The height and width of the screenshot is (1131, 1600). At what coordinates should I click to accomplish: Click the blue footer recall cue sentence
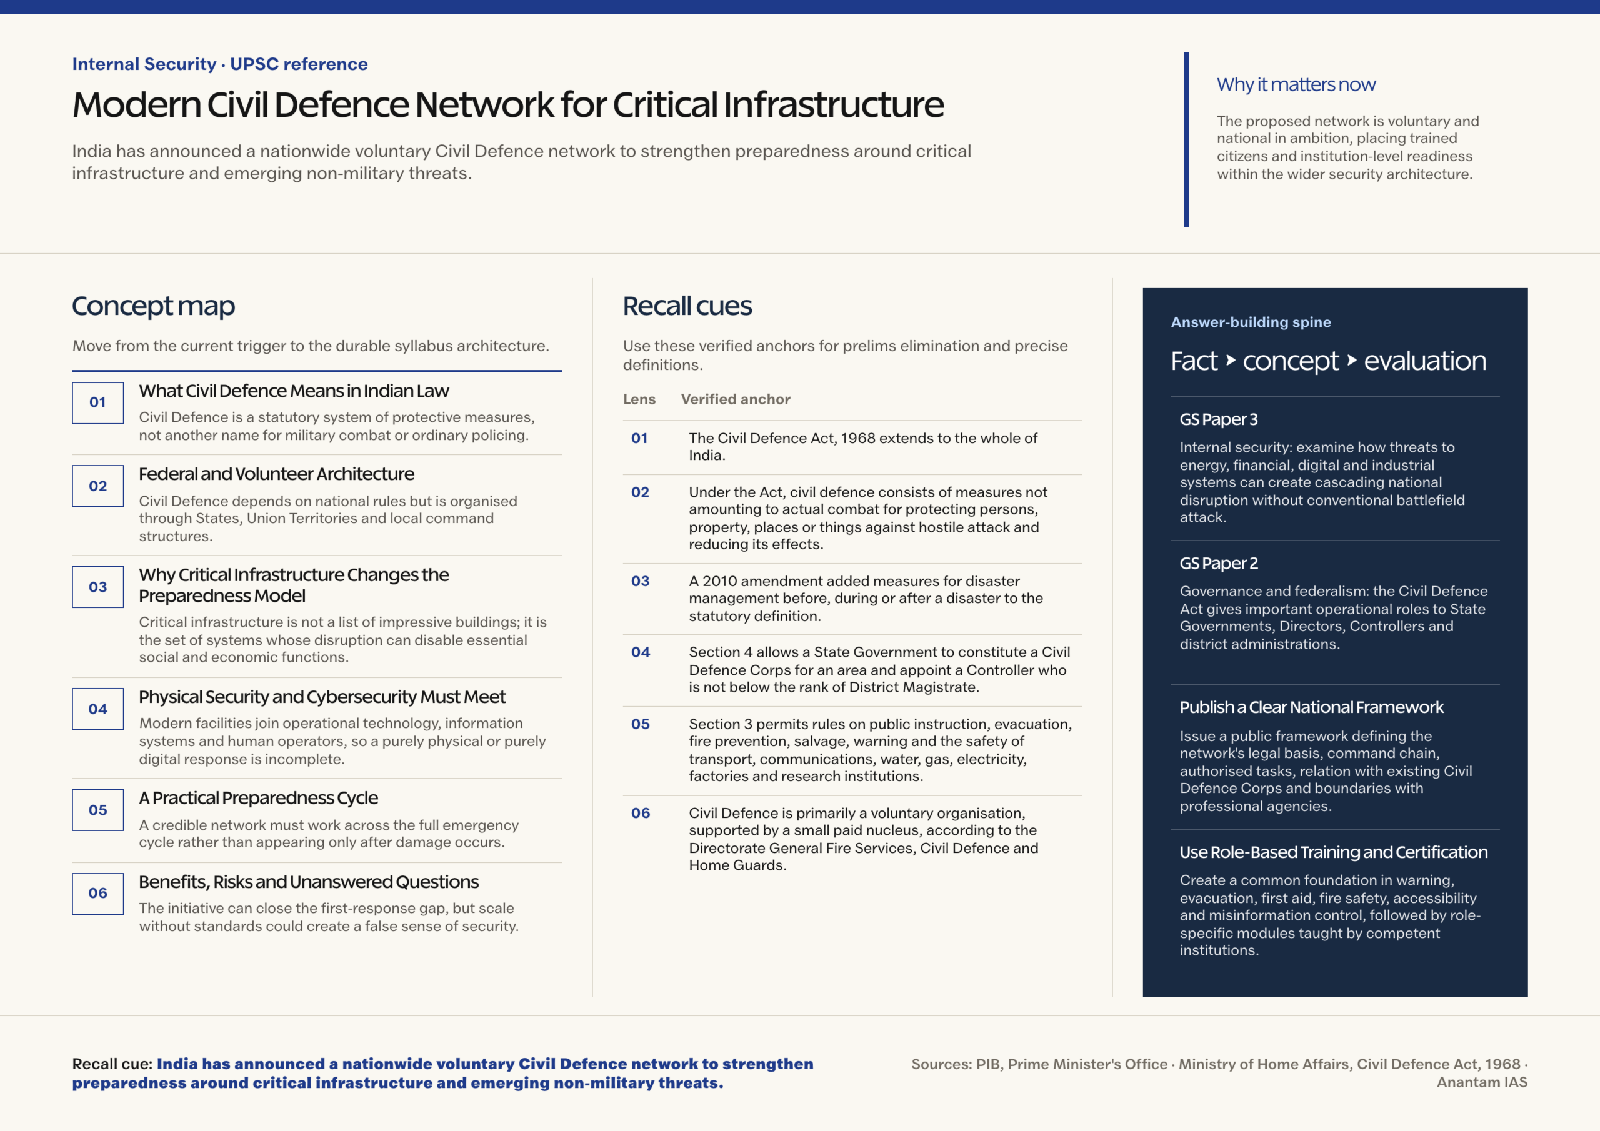(442, 1073)
